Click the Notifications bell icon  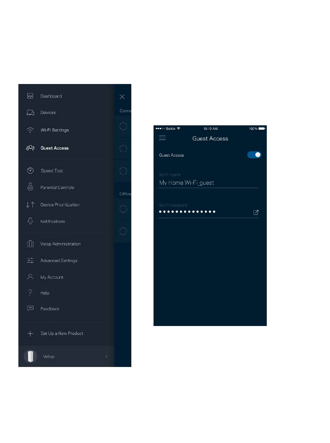[x=30, y=221]
